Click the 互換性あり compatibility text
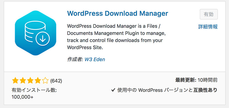Image resolution: width=229 pixels, height=108 pixels. pos(205,90)
